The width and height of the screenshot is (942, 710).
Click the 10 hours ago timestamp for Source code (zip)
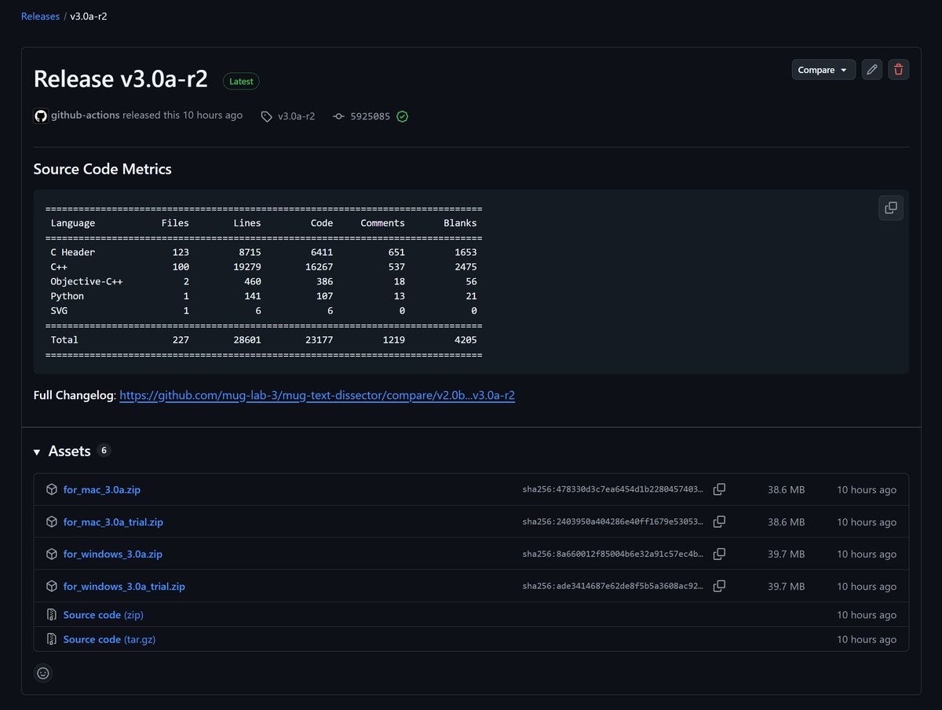click(x=867, y=615)
